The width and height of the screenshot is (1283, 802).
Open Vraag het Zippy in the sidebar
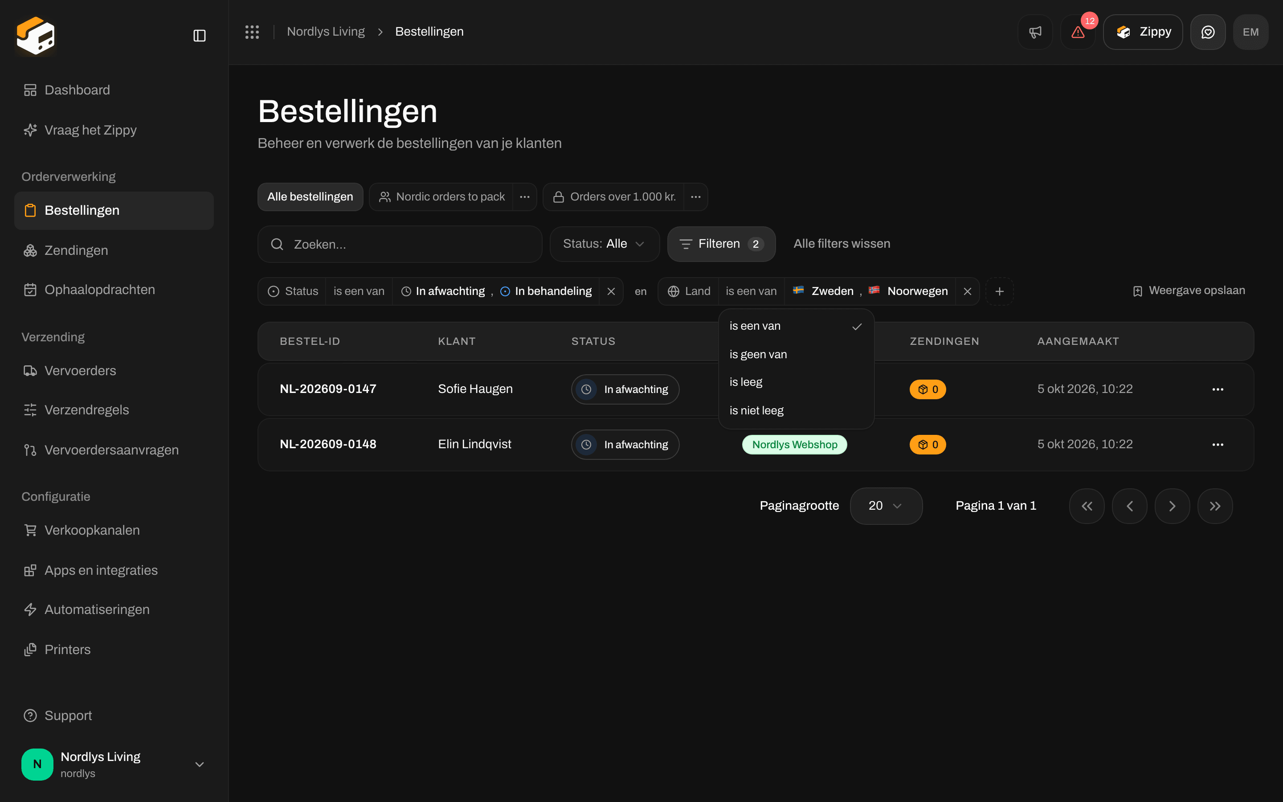click(x=114, y=130)
